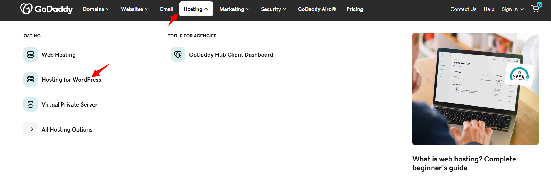Select Hosting for WordPress
This screenshot has width=551, height=177.
click(x=71, y=80)
